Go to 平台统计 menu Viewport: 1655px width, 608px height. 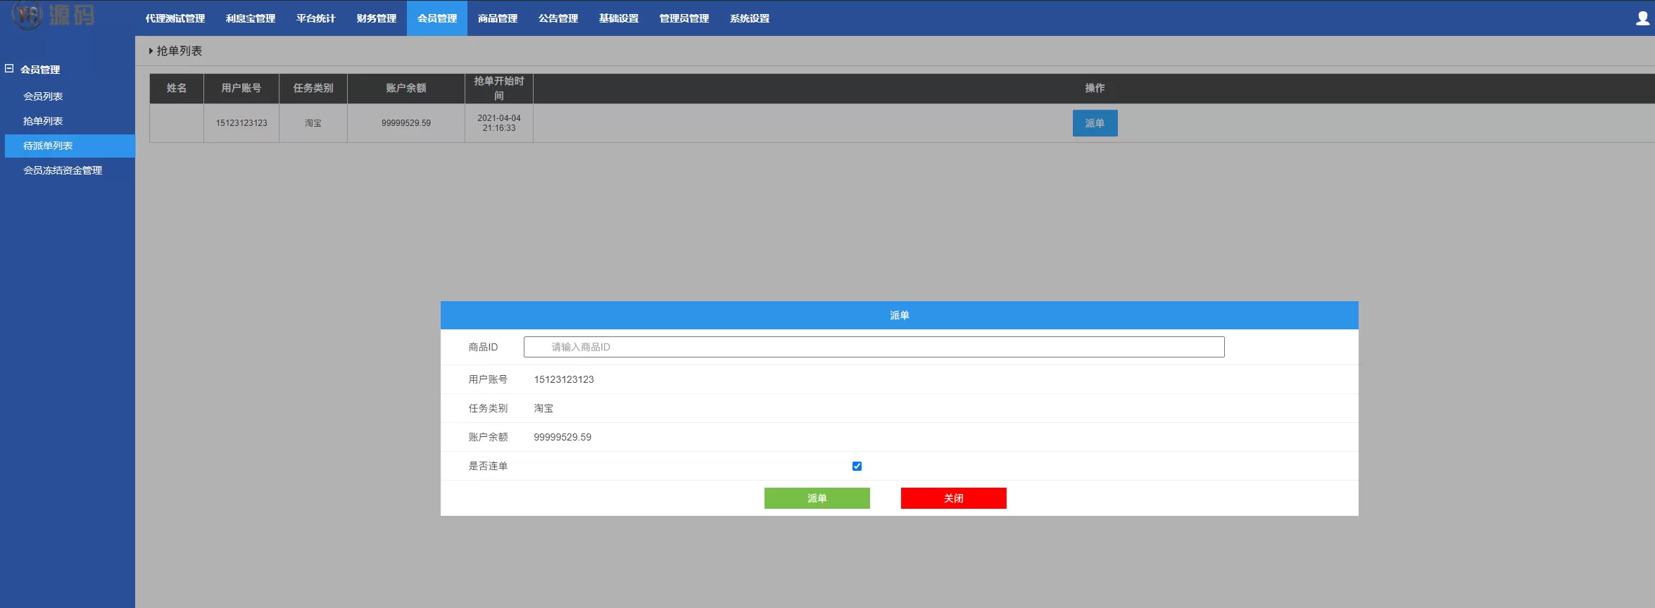[x=315, y=18]
